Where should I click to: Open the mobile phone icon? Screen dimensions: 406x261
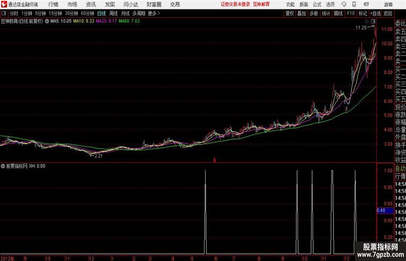click(354, 4)
